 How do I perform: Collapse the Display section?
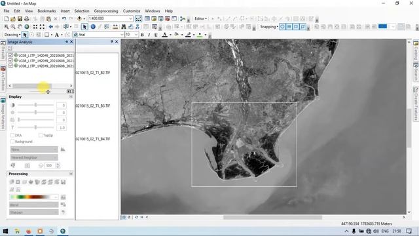pyautogui.click(x=71, y=96)
